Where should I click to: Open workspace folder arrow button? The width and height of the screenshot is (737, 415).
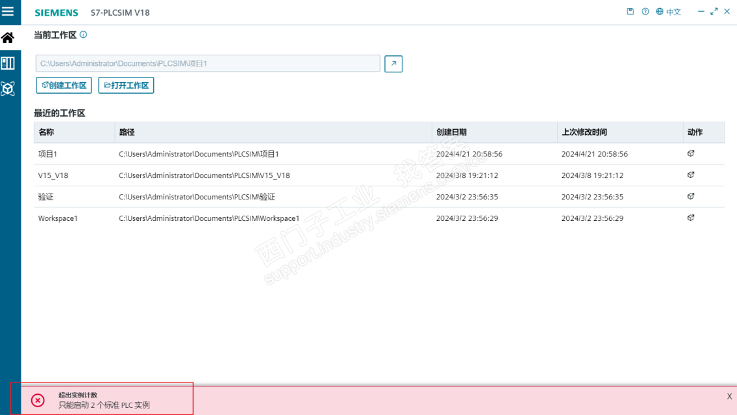pyautogui.click(x=393, y=64)
